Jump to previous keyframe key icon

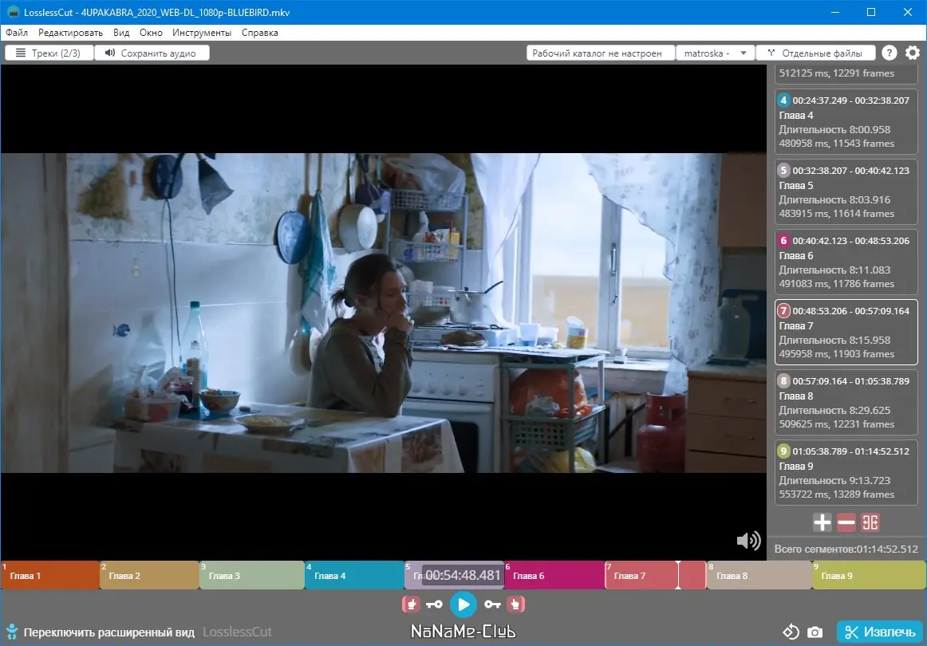coord(434,604)
